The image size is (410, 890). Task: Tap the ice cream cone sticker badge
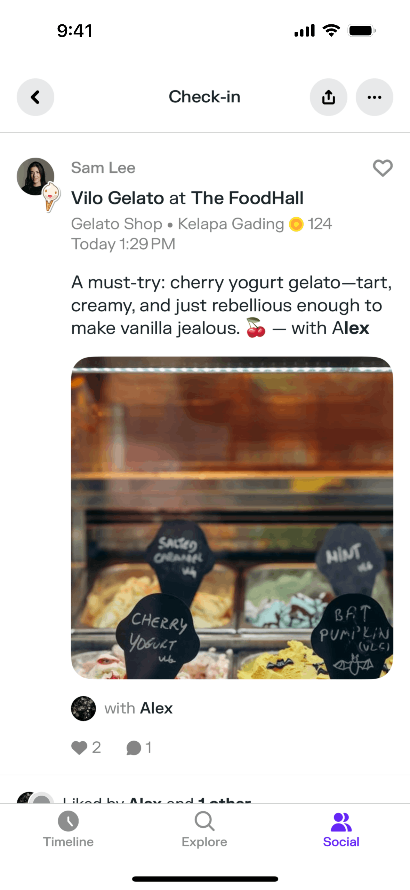click(51, 197)
